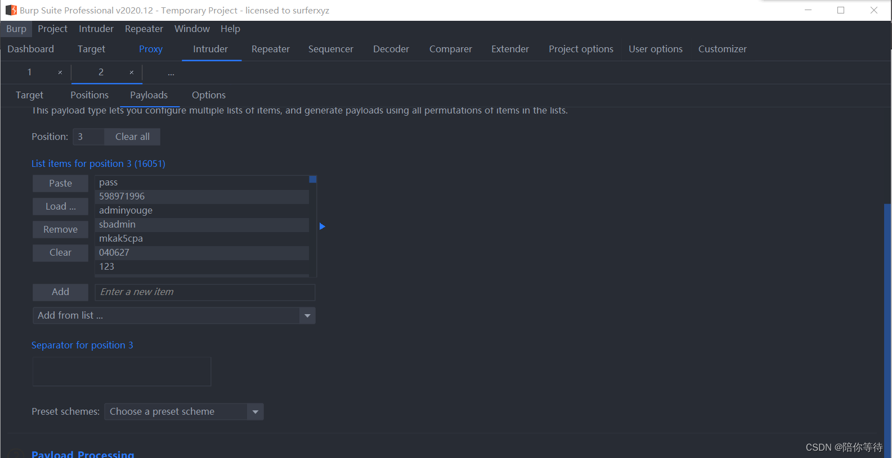Select Intruder attack tab 1

[30, 72]
